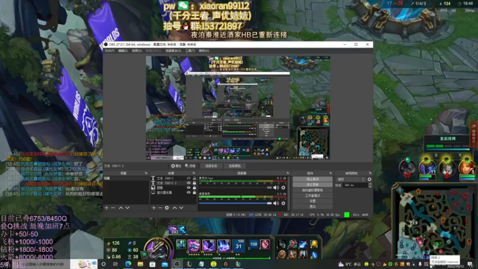This screenshot has width=478, height=269.
Task: Add a new scene with the plus icon
Action: (x=106, y=207)
